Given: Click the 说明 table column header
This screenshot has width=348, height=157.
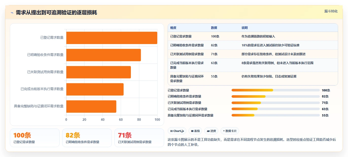Looking at the screenshot, I should 245,28.
